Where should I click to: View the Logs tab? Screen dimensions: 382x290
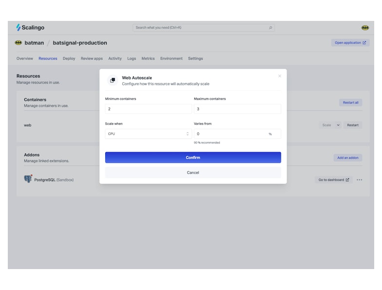[132, 58]
